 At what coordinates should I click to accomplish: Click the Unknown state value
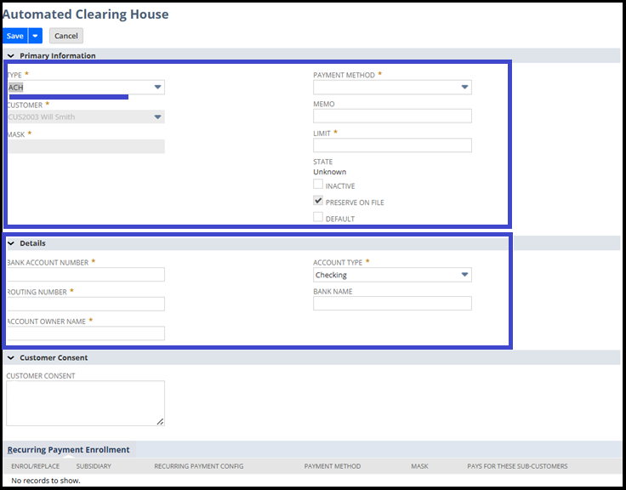(330, 172)
